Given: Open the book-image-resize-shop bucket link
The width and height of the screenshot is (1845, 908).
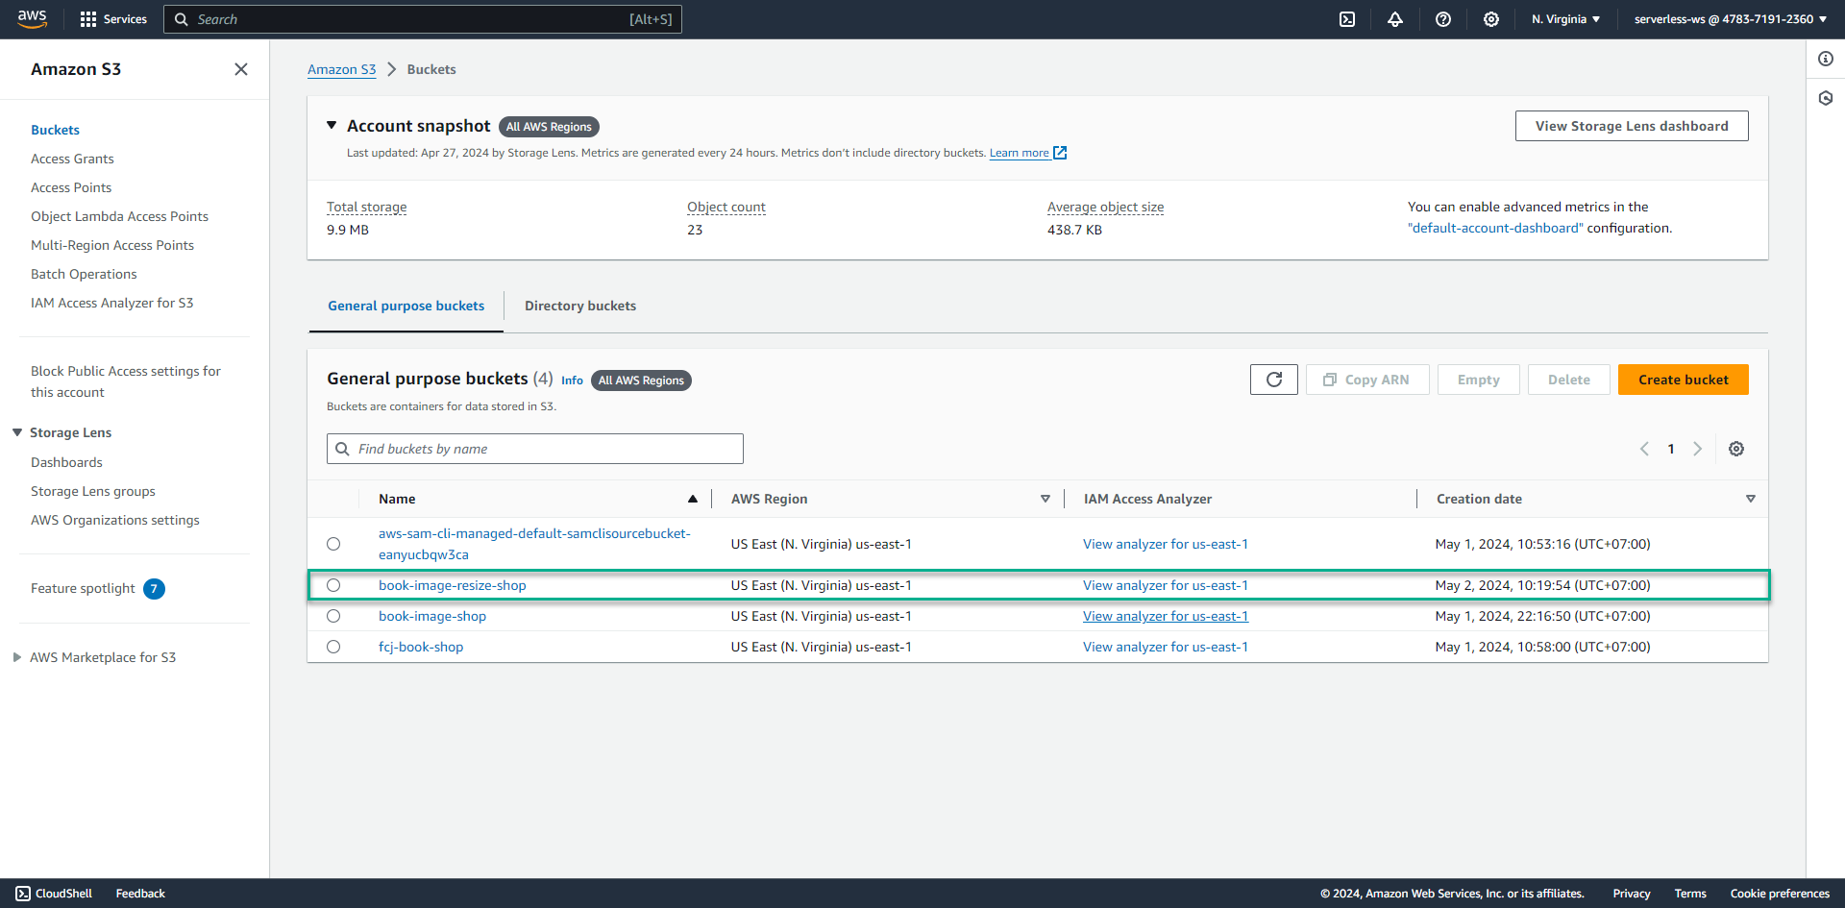Looking at the screenshot, I should [x=453, y=585].
